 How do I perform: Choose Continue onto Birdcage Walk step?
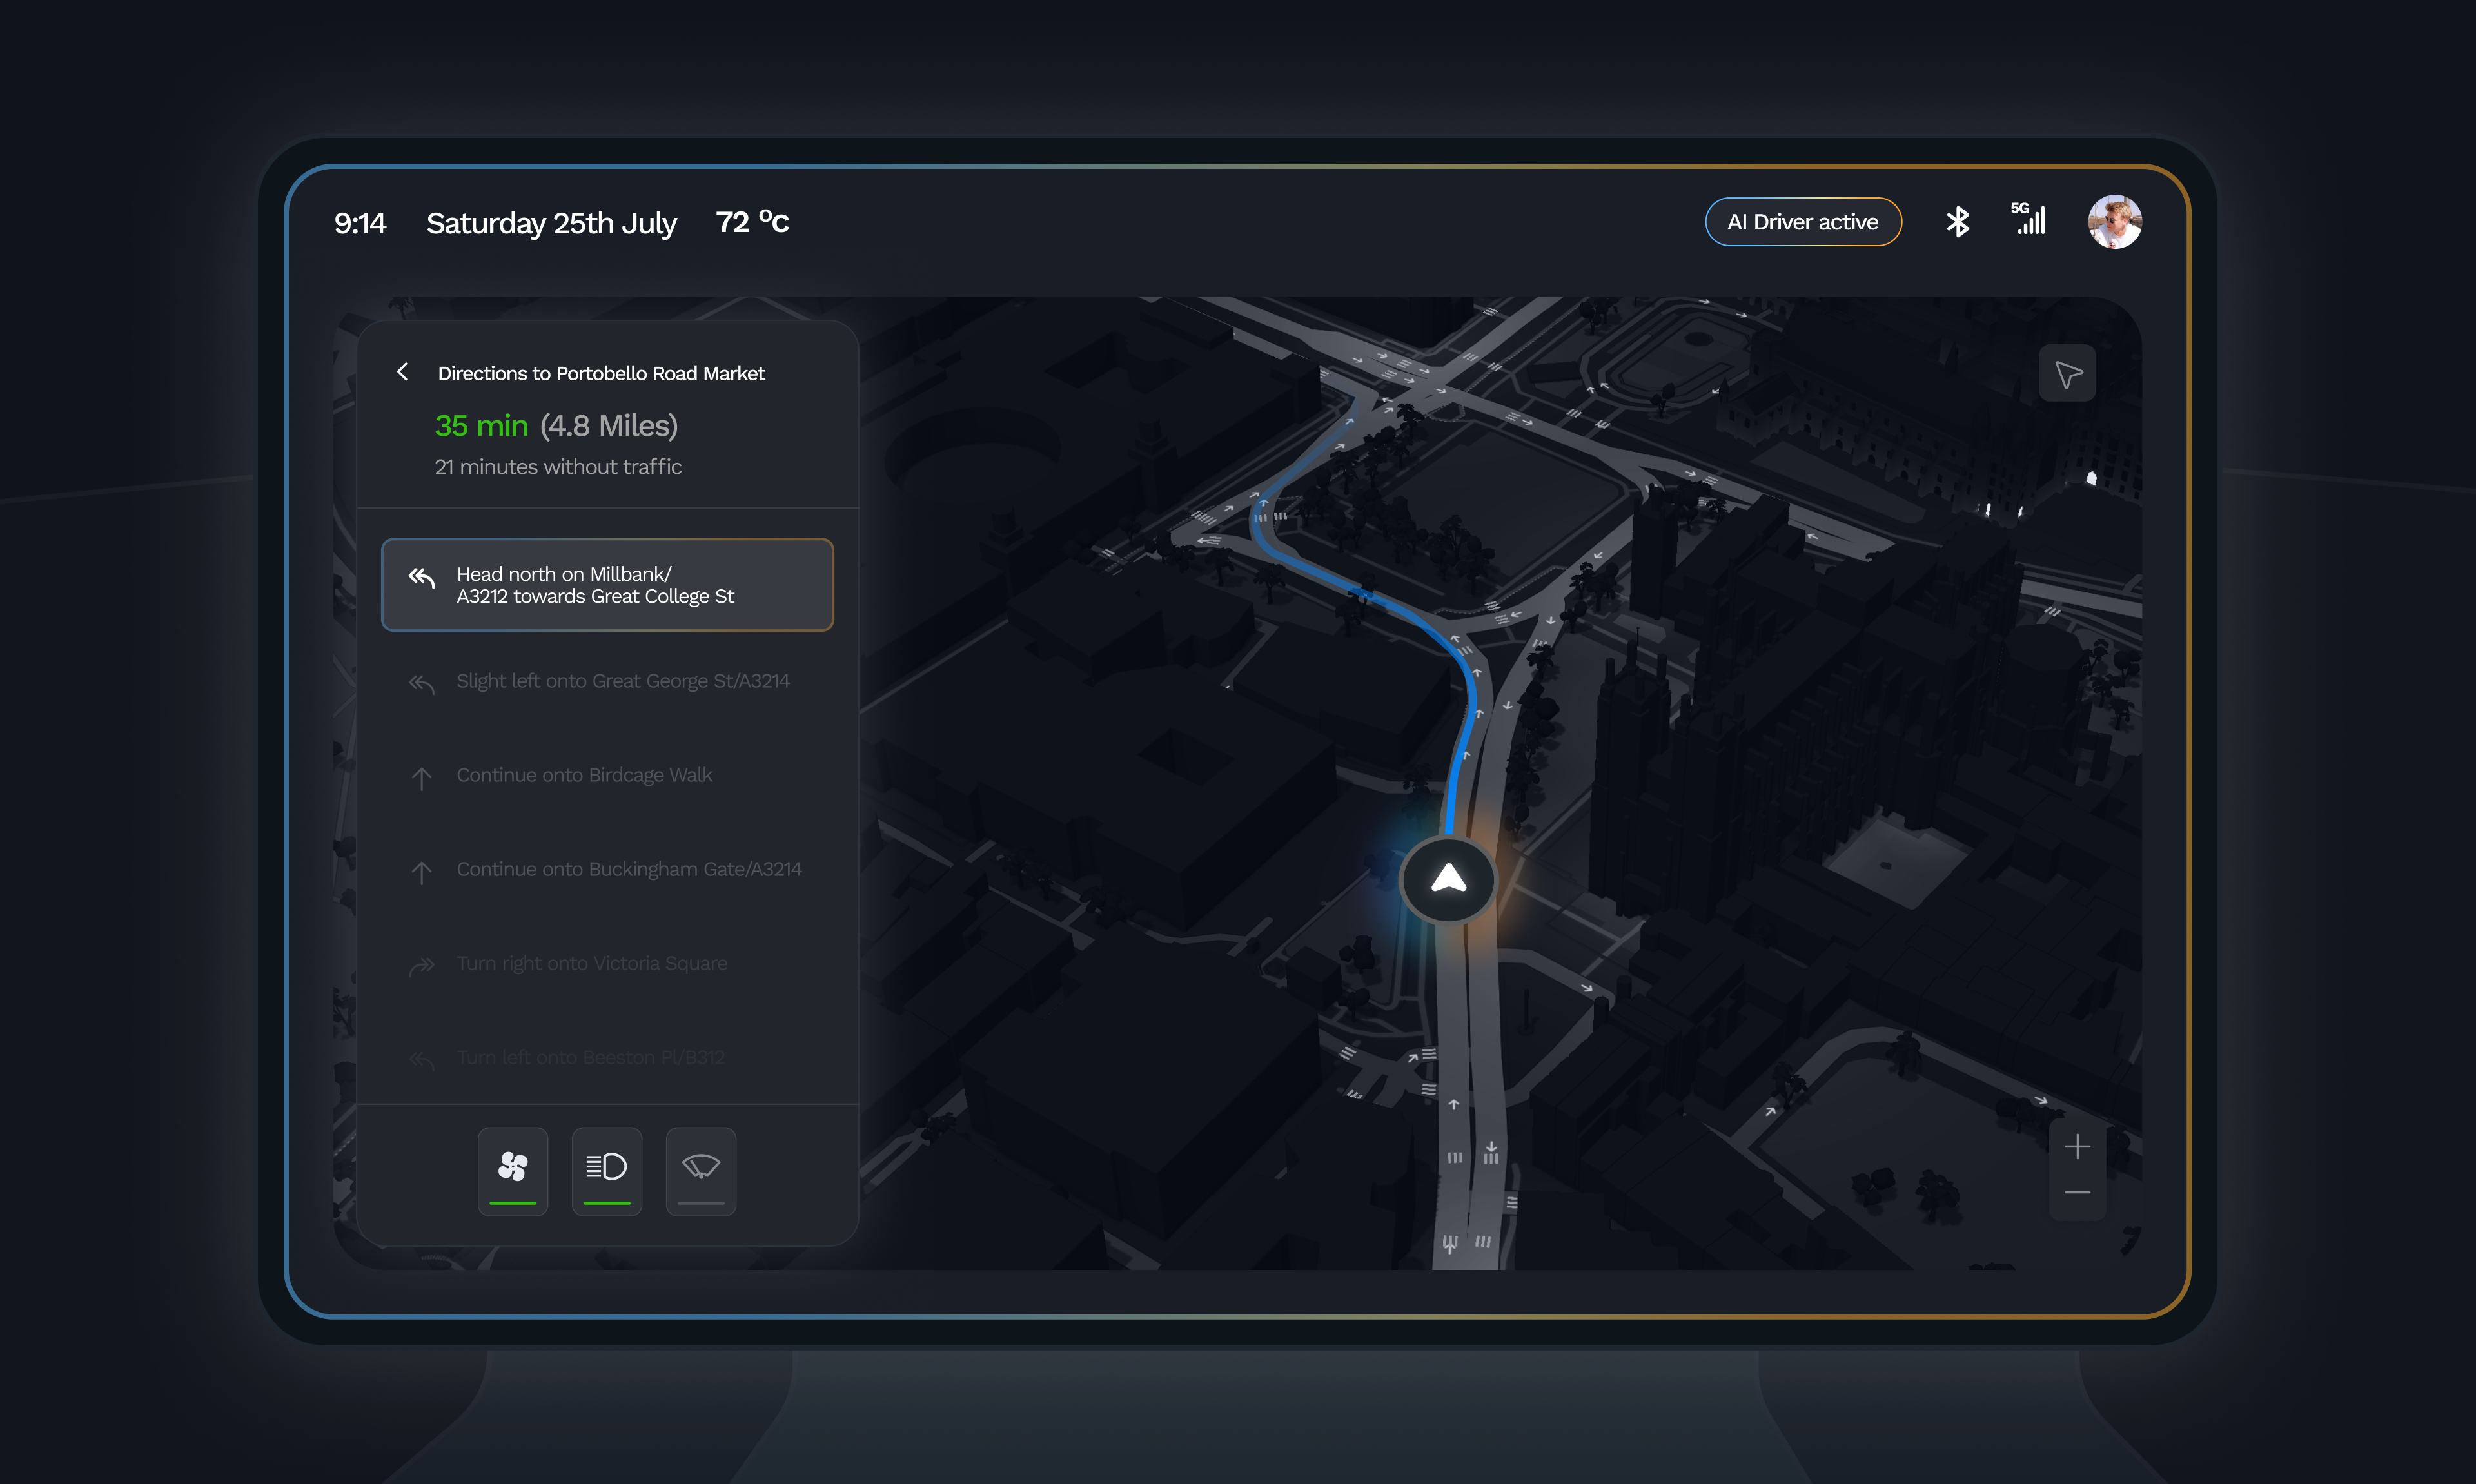pos(584,776)
